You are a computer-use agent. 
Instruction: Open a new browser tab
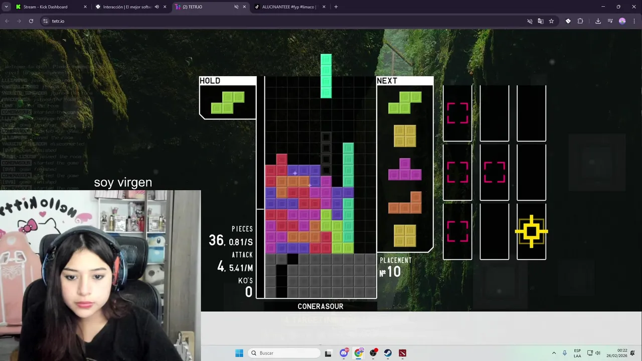pyautogui.click(x=336, y=7)
